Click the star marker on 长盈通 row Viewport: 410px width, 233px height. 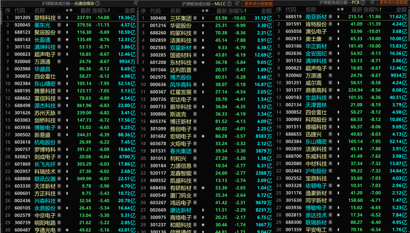point(67,40)
